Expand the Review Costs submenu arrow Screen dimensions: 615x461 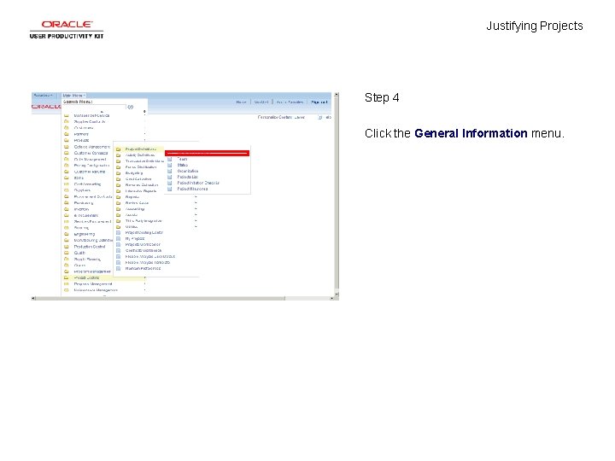[x=196, y=202]
